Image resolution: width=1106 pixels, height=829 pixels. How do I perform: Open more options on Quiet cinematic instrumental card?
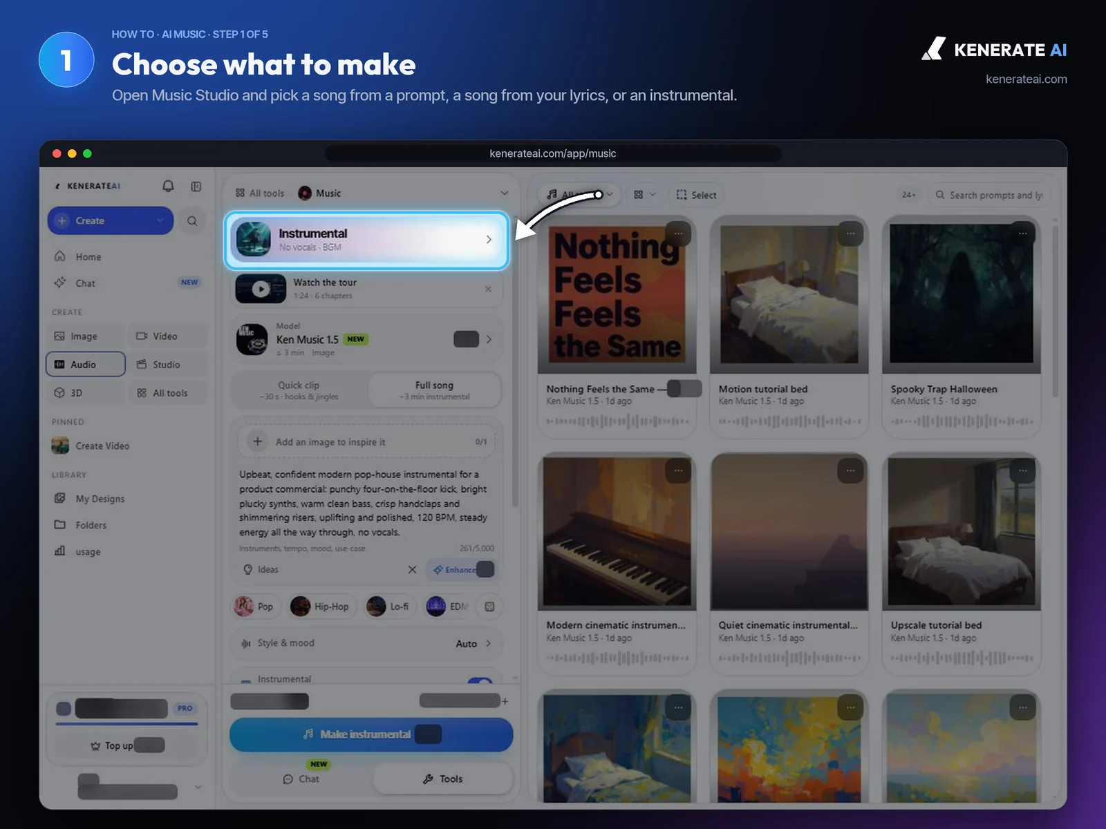click(x=850, y=470)
